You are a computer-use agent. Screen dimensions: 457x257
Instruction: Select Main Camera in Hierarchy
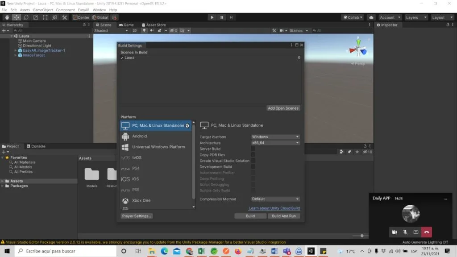[34, 41]
